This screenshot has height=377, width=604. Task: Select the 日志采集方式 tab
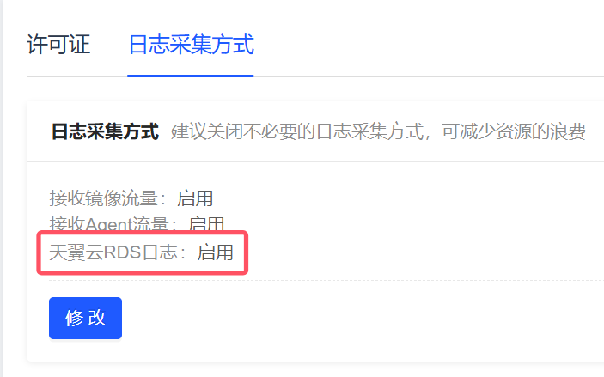[191, 45]
